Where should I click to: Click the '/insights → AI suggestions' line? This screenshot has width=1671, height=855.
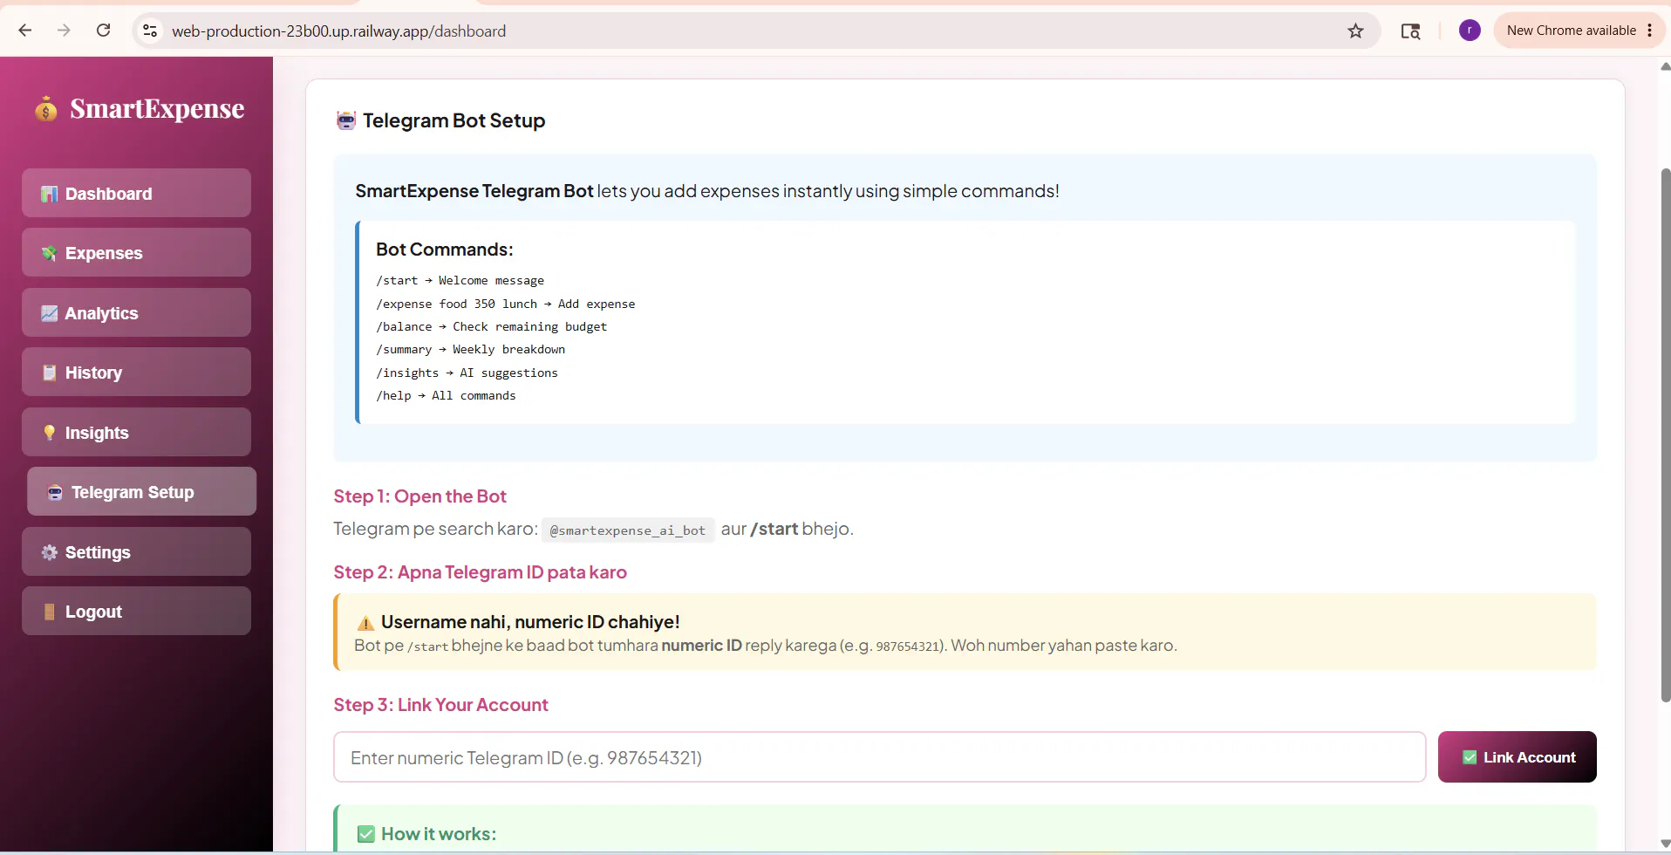(467, 373)
